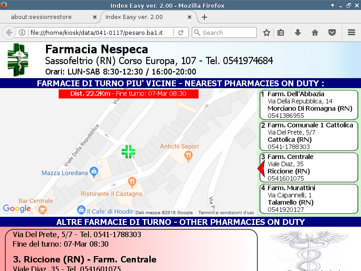Image resolution: width=361 pixels, height=271 pixels.
Task: Open the Firefox hamburger menu
Action: tap(352, 33)
